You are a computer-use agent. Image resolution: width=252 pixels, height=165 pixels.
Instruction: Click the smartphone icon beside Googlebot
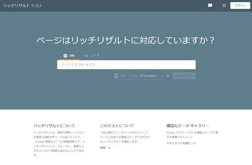[x=116, y=76]
